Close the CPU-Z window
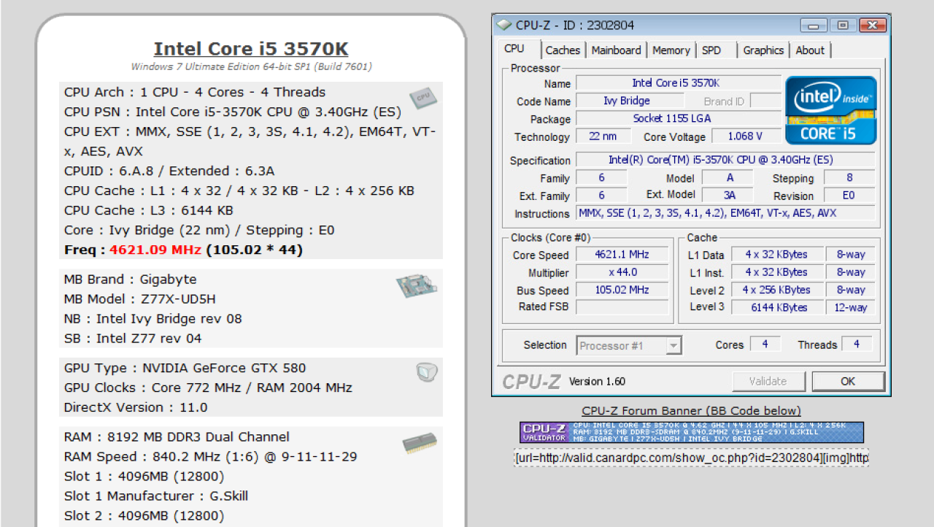Viewport: 934px width, 527px height. (872, 25)
